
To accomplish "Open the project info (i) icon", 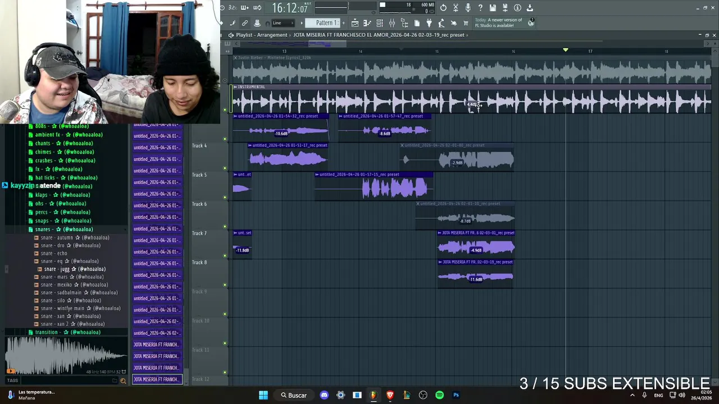I will (517, 8).
